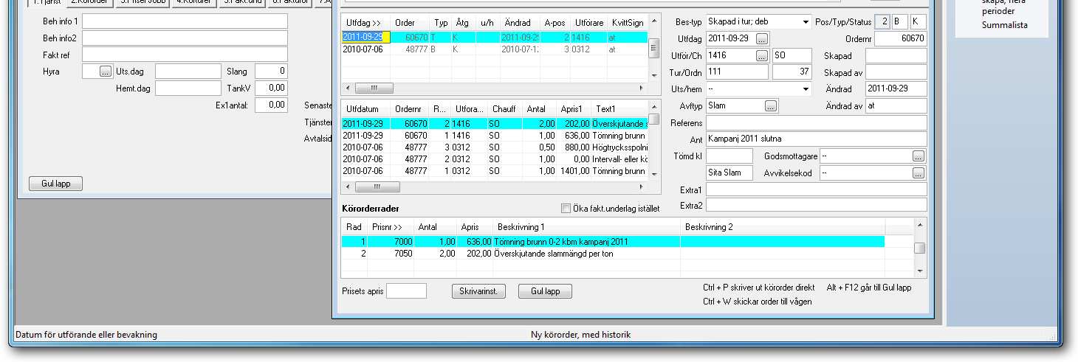This screenshot has height=362, width=1078.
Task: Click into the Beh info 1 field
Action: (x=185, y=21)
